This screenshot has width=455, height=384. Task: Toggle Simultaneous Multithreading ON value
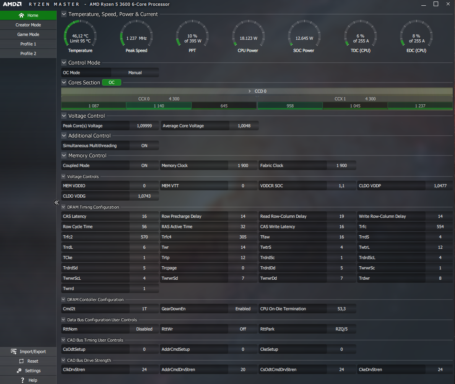click(144, 146)
